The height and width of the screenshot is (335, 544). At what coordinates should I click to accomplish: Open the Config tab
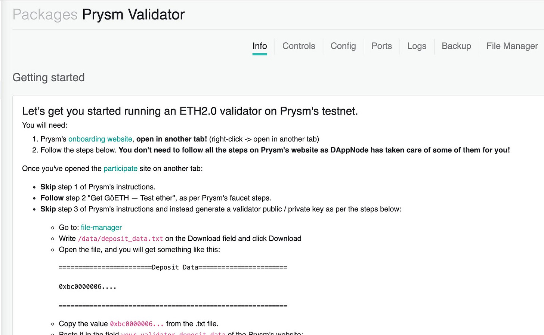coord(343,46)
